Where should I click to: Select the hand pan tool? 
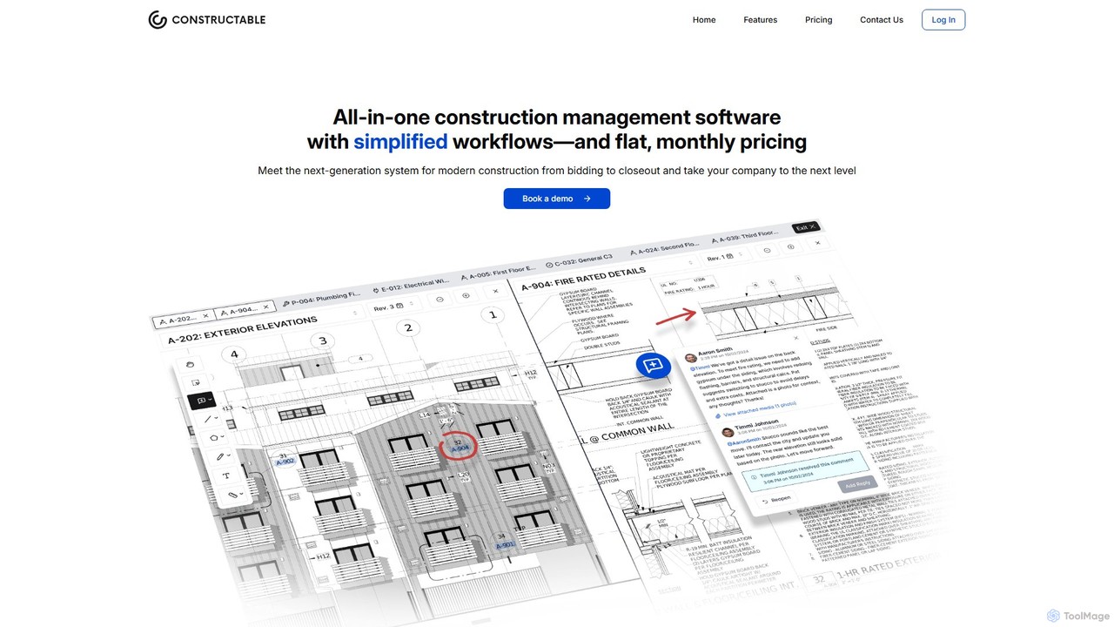[x=191, y=365]
